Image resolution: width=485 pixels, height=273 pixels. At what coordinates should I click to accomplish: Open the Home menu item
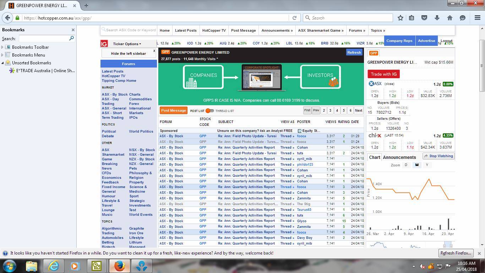164,30
